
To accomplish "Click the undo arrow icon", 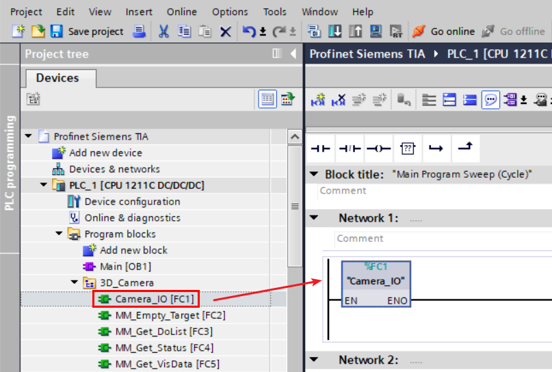I will click(x=249, y=31).
